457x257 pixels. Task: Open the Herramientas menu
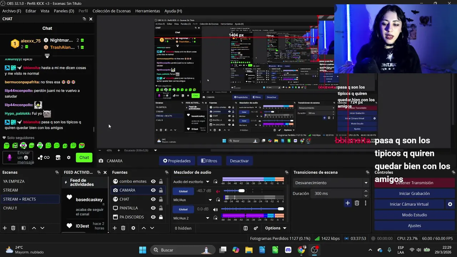(147, 11)
